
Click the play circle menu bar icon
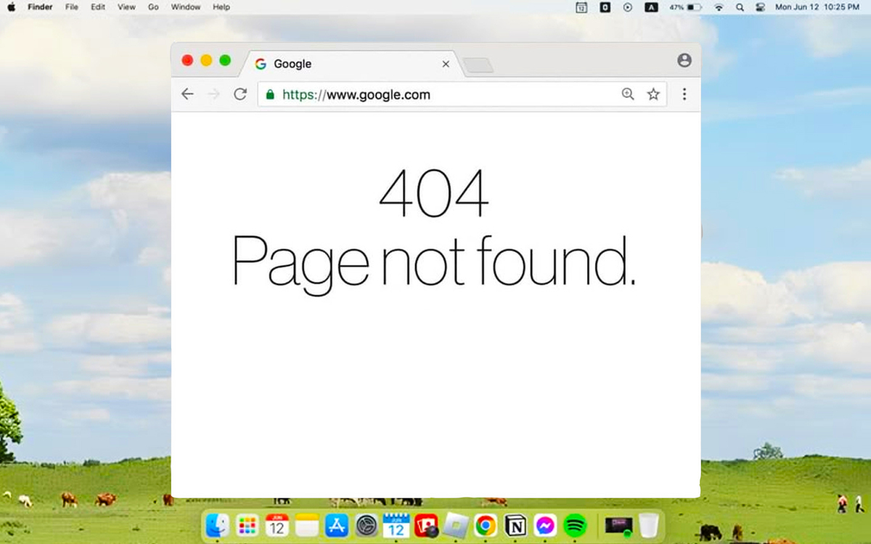(628, 7)
